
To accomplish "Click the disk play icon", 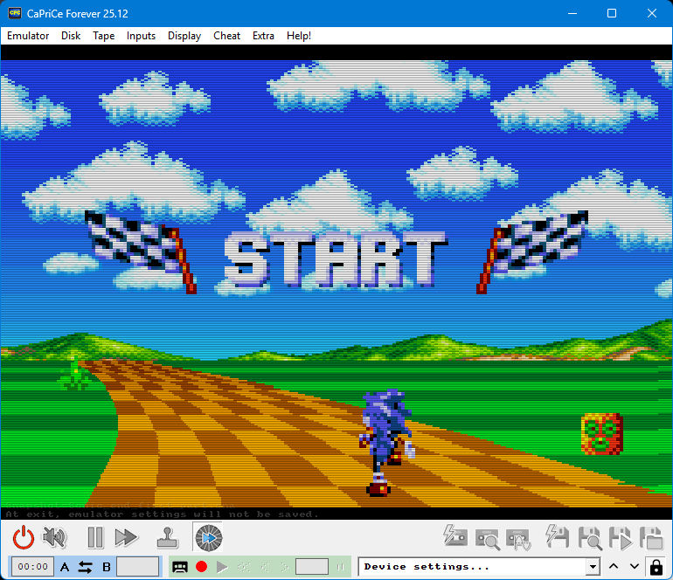I will click(620, 537).
